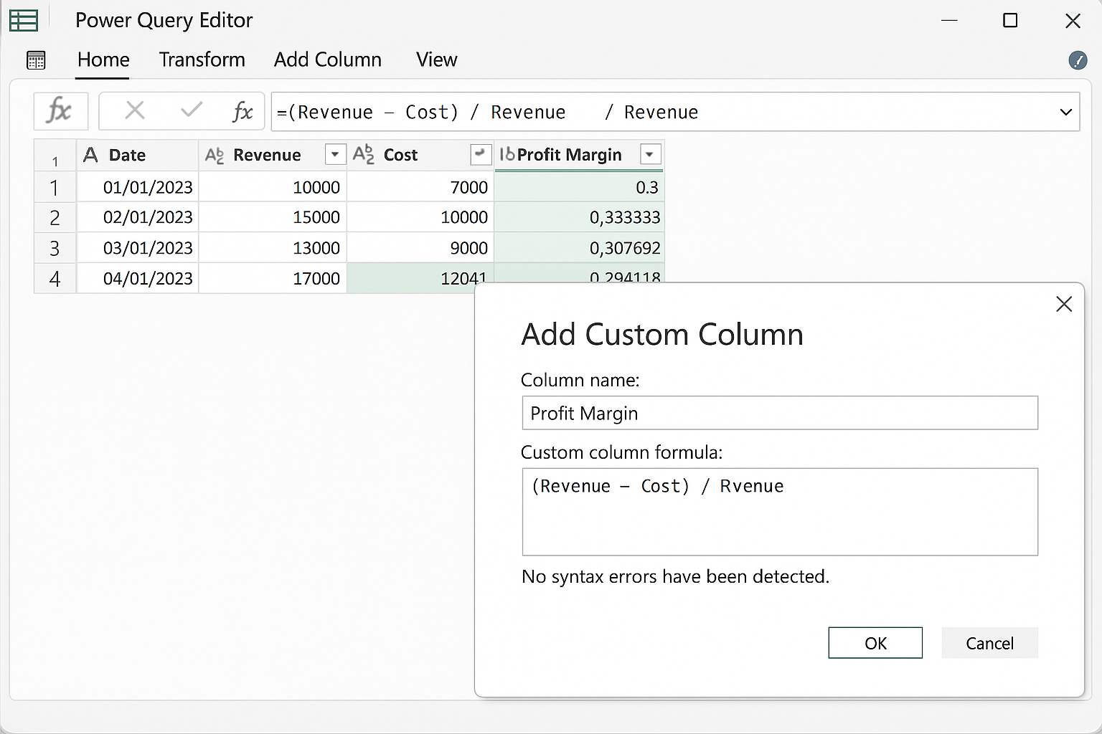Maximize the Power Query Editor window
Screen dimensions: 1102x734
click(x=1010, y=21)
